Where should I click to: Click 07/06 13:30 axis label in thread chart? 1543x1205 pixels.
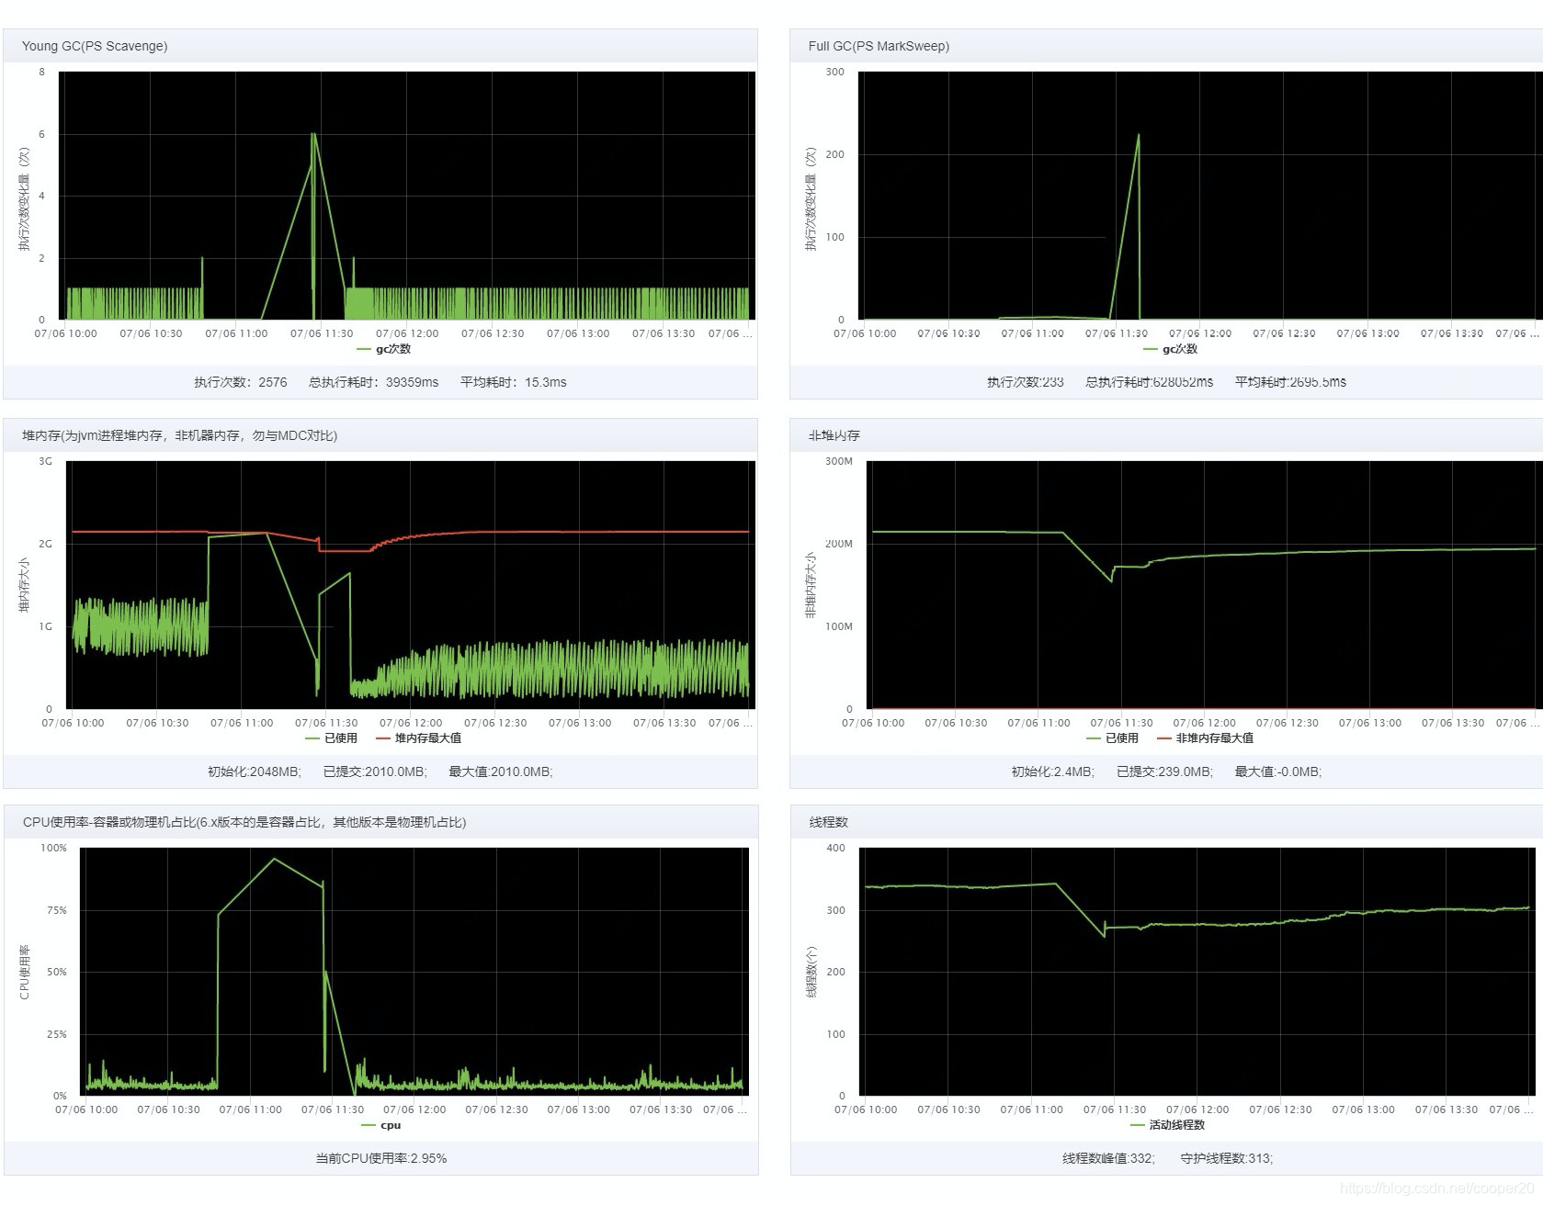[1447, 1109]
